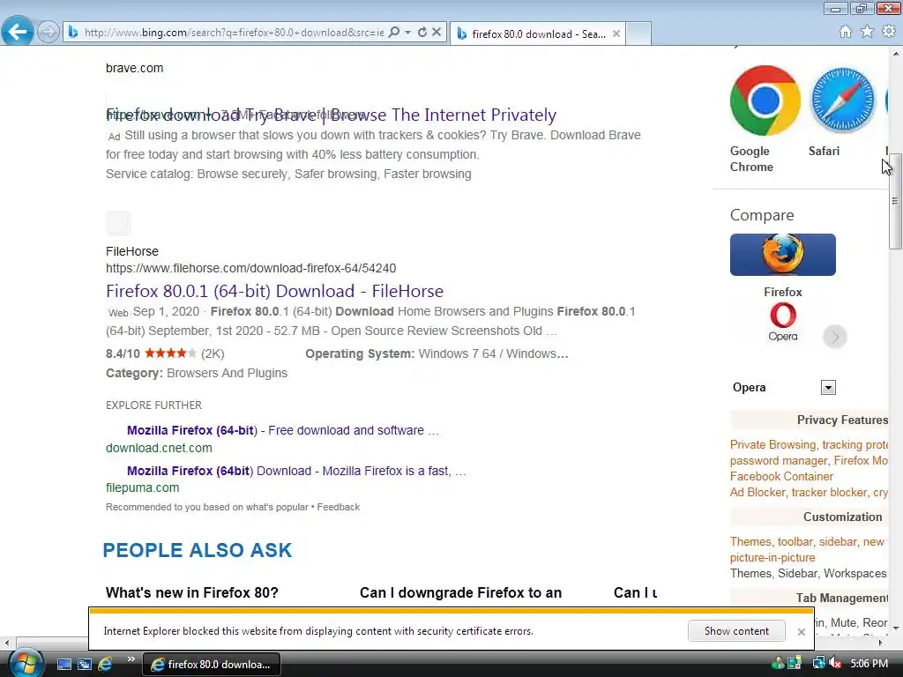Click the FileHorse star rating

click(x=170, y=353)
